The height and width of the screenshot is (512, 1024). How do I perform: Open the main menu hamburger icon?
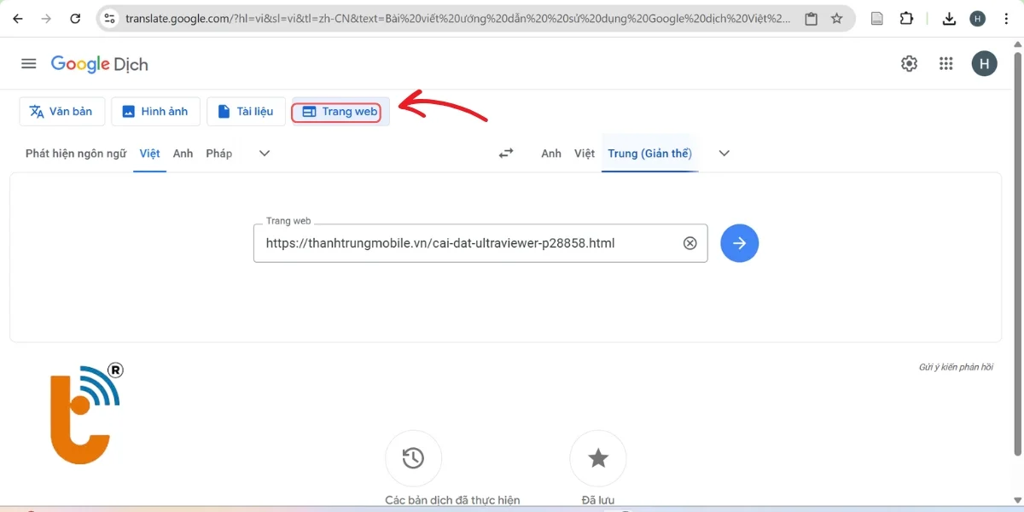[28, 62]
